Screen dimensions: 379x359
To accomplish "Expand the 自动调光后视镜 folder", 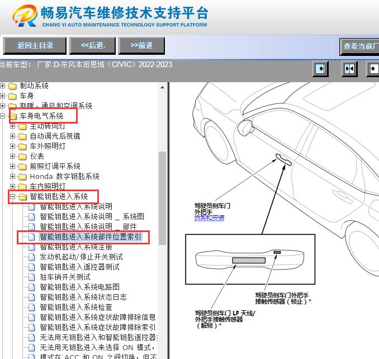I will click(x=12, y=136).
